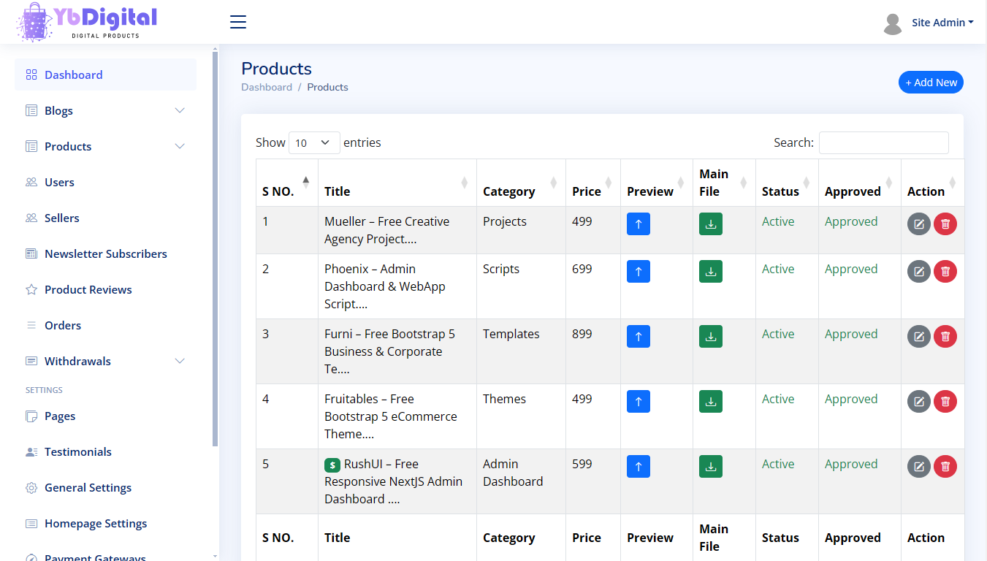Sort table by Price column header
Image resolution: width=987 pixels, height=561 pixels.
[593, 183]
